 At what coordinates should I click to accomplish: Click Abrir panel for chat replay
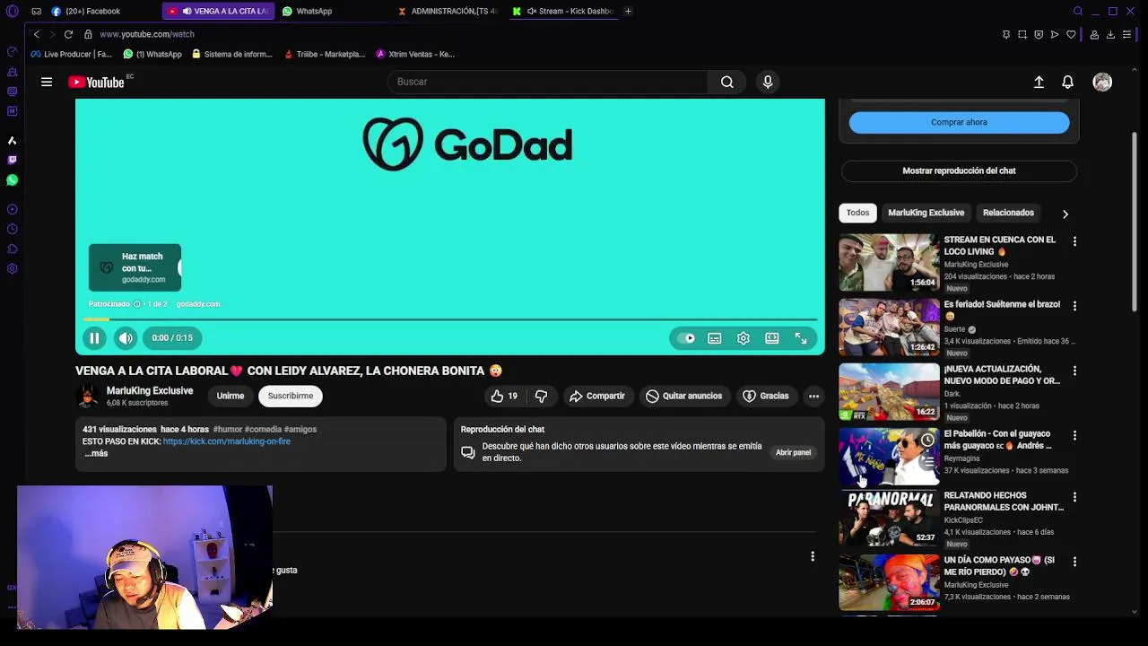(x=793, y=452)
